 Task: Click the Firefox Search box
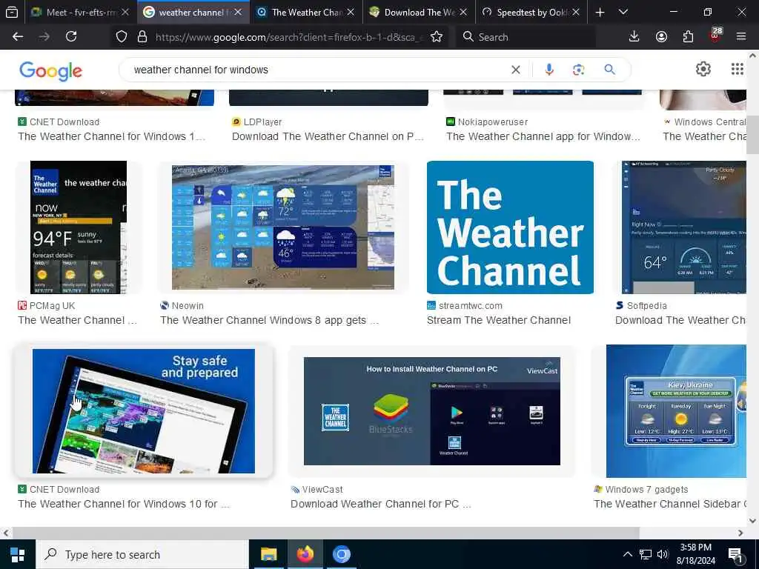[526, 37]
